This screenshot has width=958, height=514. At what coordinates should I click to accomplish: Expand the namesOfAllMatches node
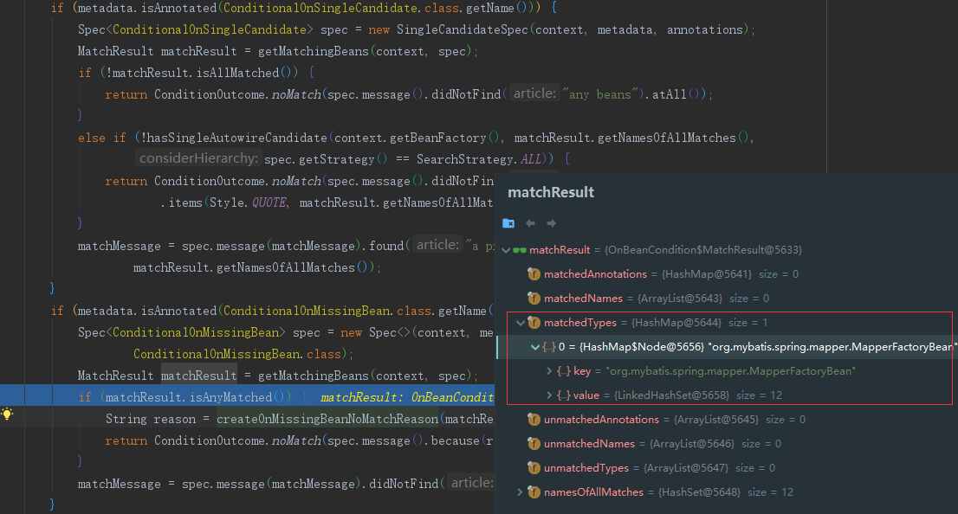520,492
